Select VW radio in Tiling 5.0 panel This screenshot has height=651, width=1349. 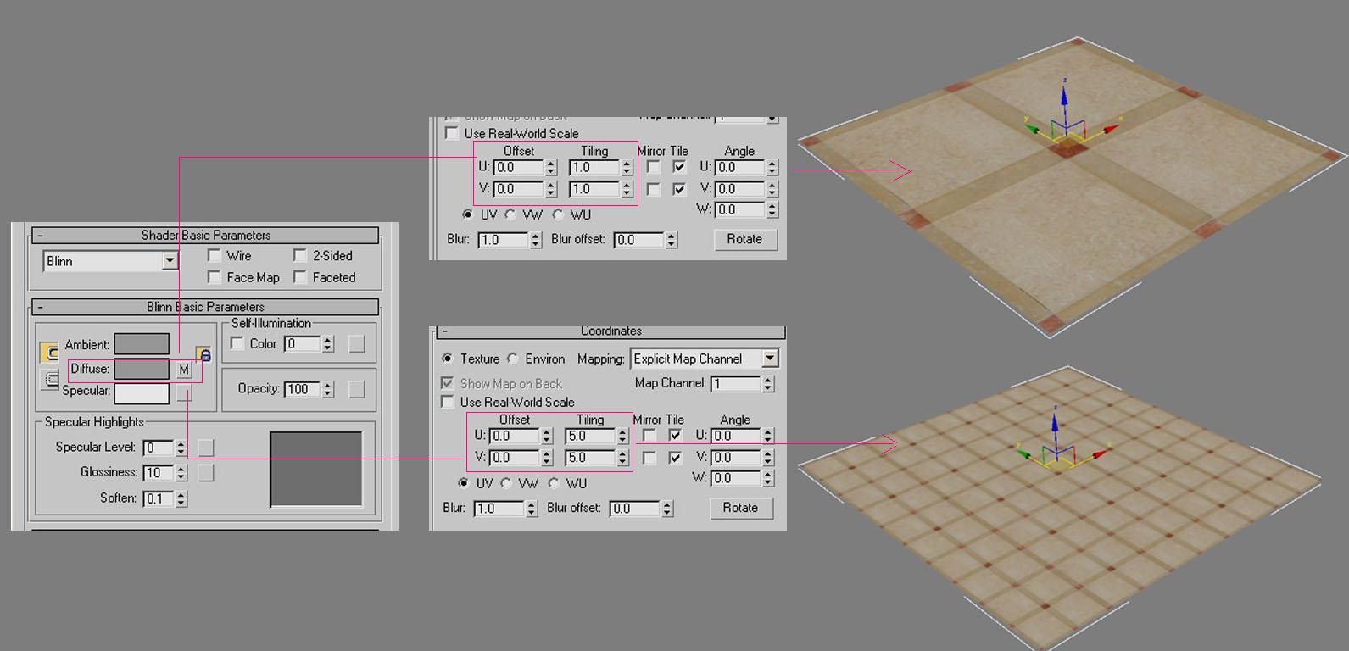point(506,483)
